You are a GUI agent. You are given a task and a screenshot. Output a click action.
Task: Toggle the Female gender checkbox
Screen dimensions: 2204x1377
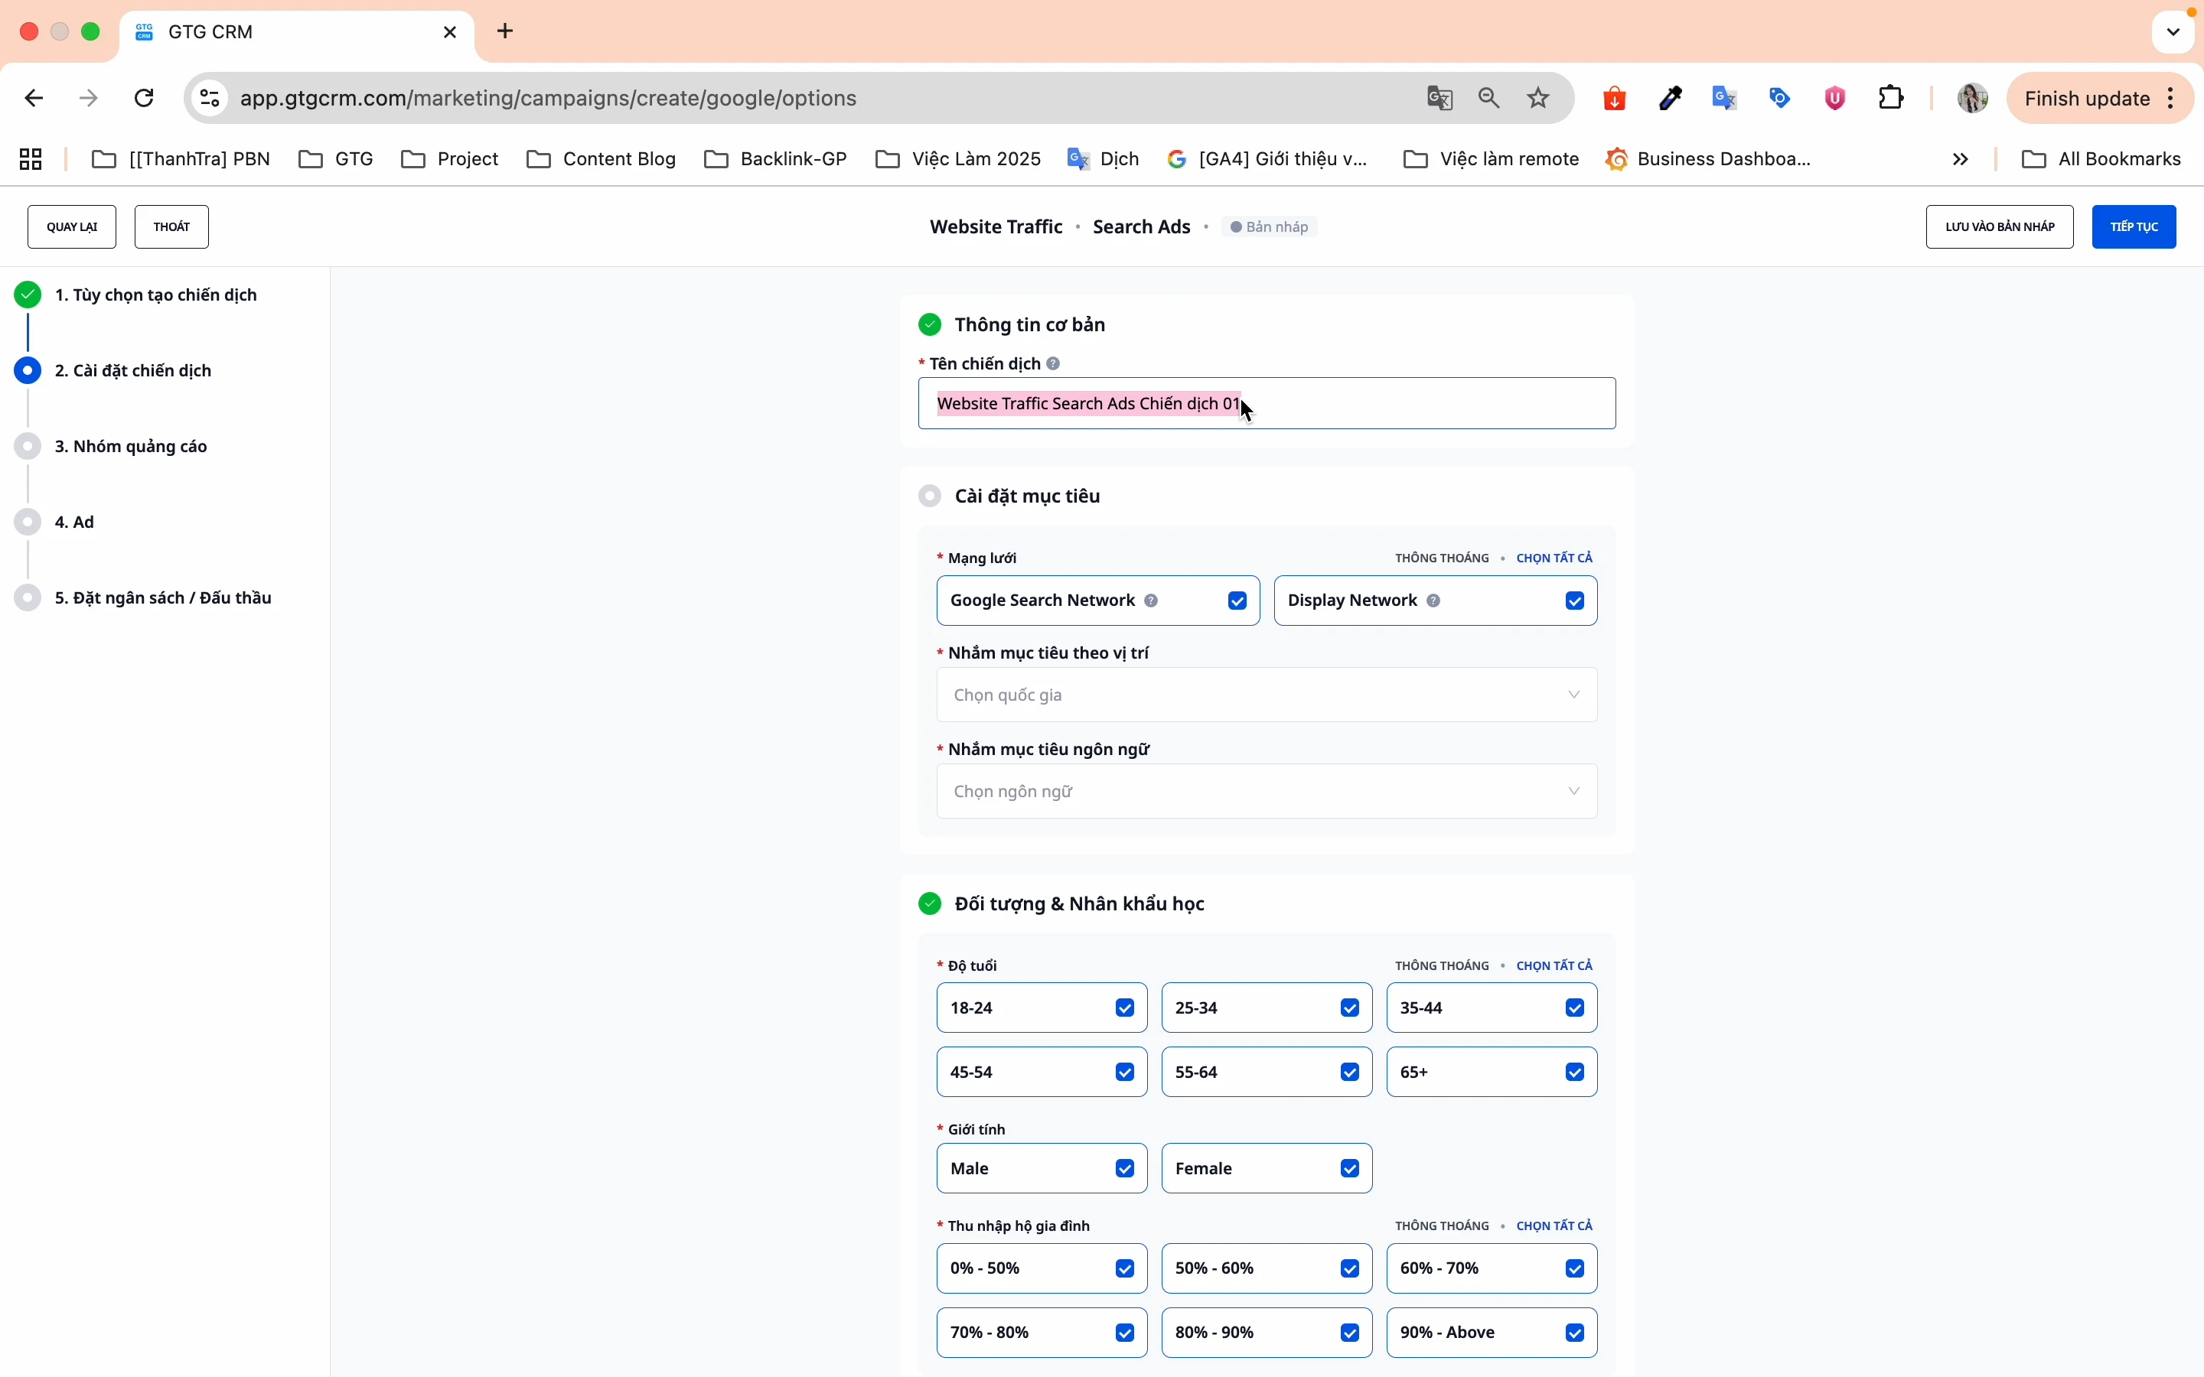click(x=1351, y=1168)
